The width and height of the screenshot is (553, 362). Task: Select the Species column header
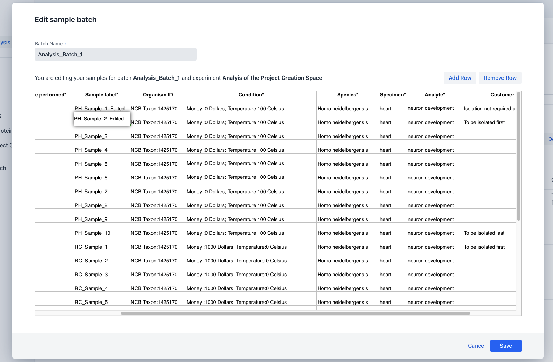click(348, 95)
